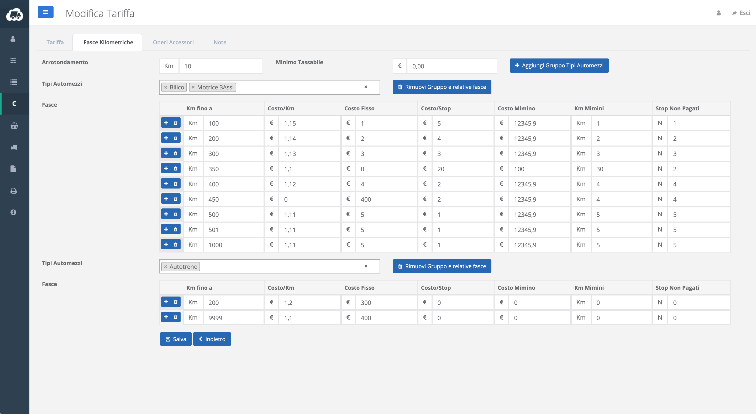Viewport: 756px width, 414px height.
Task: Click Aggiungi Gruppo Tipi Automezzi button
Action: click(559, 65)
